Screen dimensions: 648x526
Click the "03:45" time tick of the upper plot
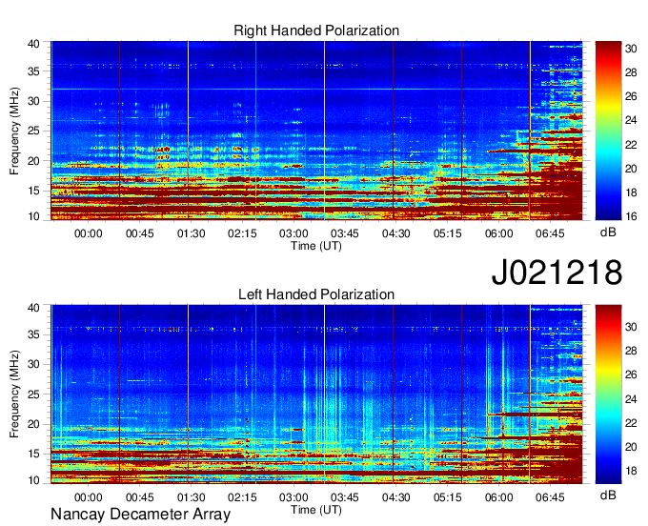(345, 233)
